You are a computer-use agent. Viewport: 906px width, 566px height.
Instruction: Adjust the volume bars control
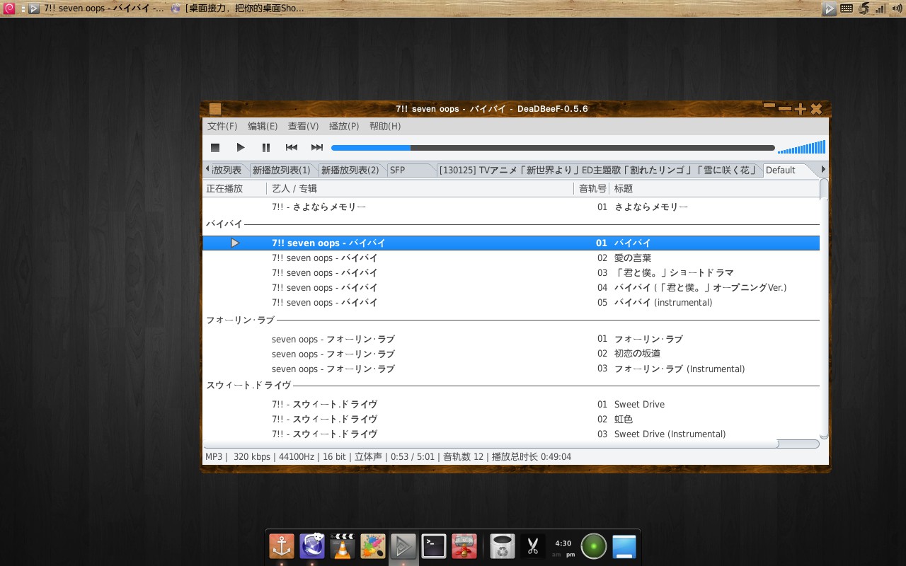coord(801,147)
